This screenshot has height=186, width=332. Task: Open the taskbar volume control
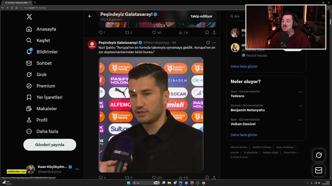point(319,183)
